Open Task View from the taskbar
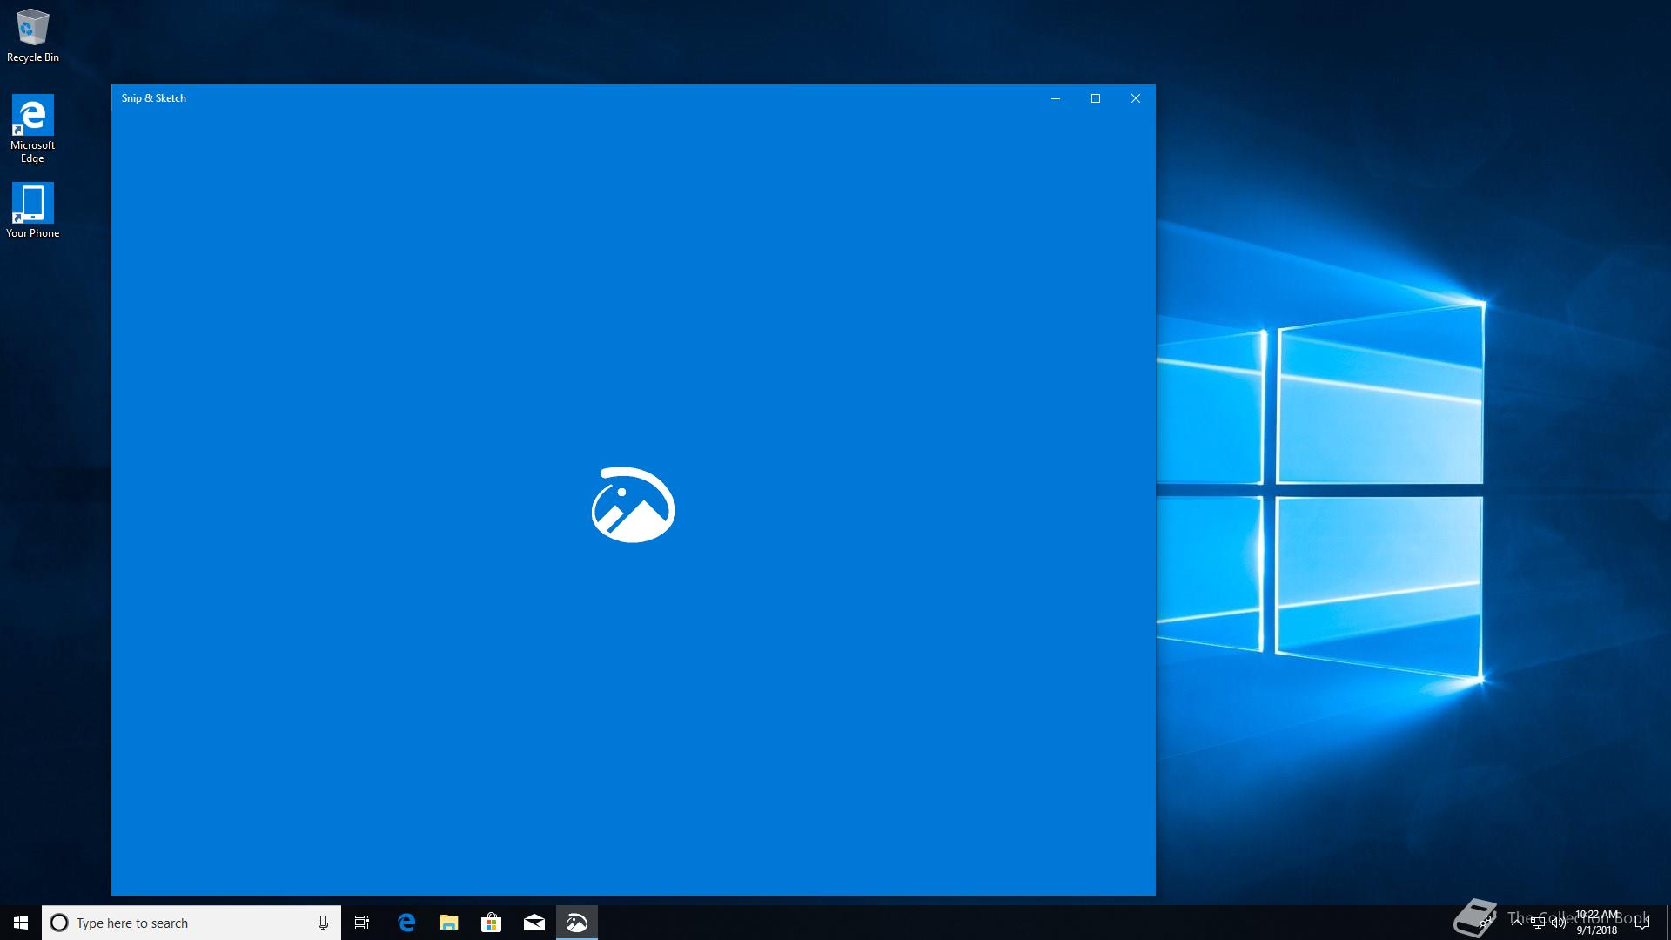 tap(362, 923)
